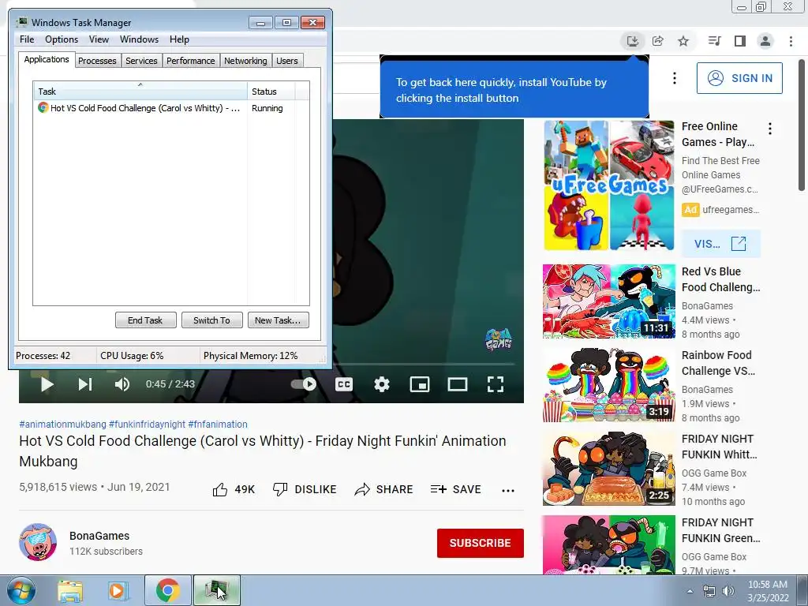The height and width of the screenshot is (606, 808).
Task: Mute the video volume speaker icon
Action: pos(122,384)
